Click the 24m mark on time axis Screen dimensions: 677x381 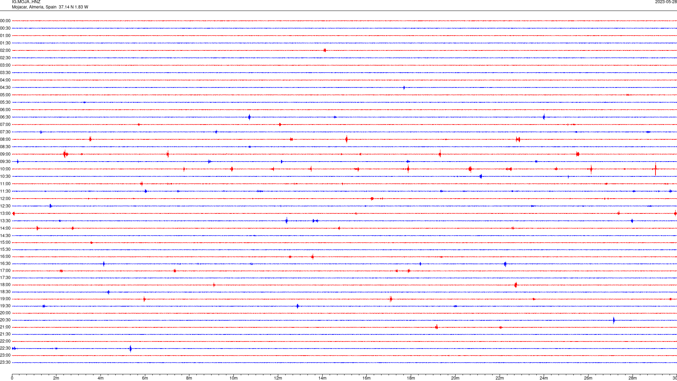click(544, 378)
